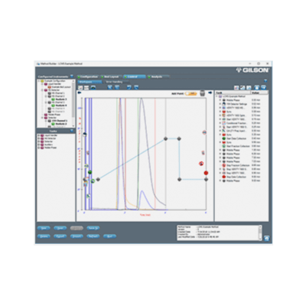Open the Analysis tab
The image size is (306, 306).
pyautogui.click(x=158, y=76)
